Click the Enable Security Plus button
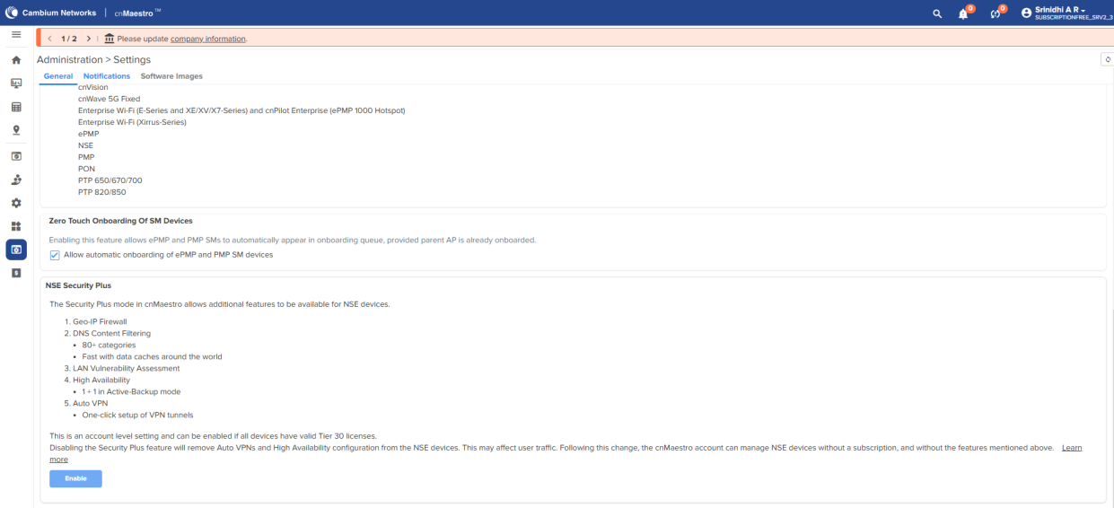This screenshot has height=508, width=1114. click(75, 478)
